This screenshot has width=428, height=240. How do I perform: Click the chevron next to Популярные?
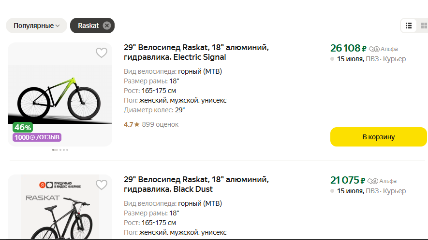(x=58, y=26)
